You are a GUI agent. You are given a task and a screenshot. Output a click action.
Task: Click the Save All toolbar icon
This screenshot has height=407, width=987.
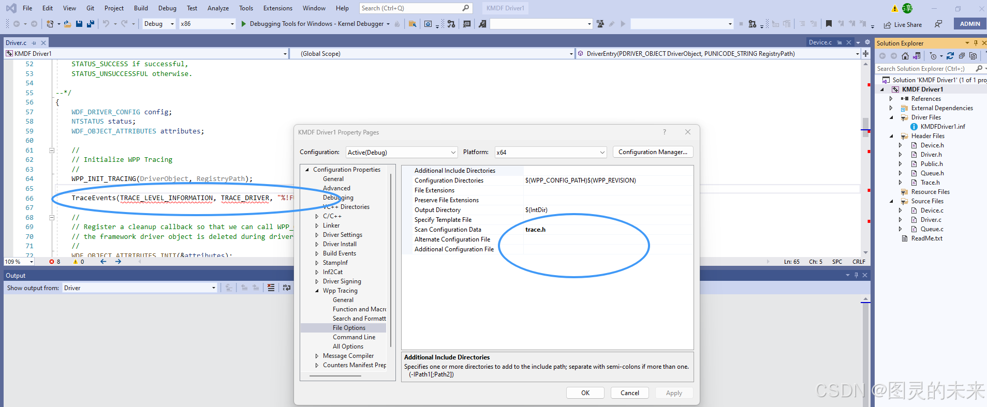pyautogui.click(x=91, y=24)
